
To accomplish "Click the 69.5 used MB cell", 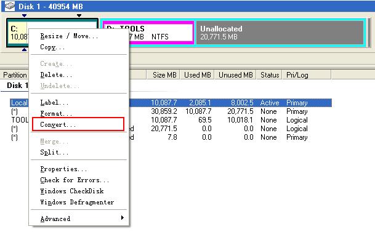I will tap(204, 120).
